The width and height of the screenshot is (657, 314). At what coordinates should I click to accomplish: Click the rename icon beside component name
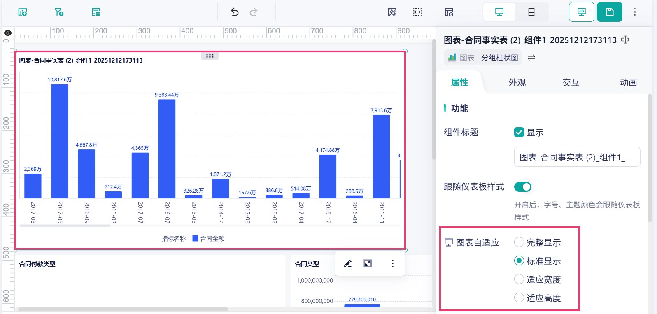pos(625,40)
